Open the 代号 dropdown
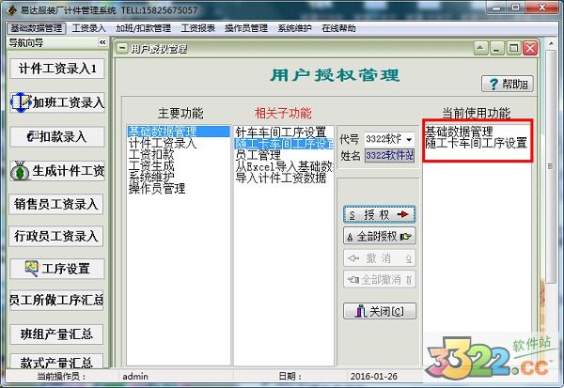The image size is (564, 388). (x=409, y=139)
